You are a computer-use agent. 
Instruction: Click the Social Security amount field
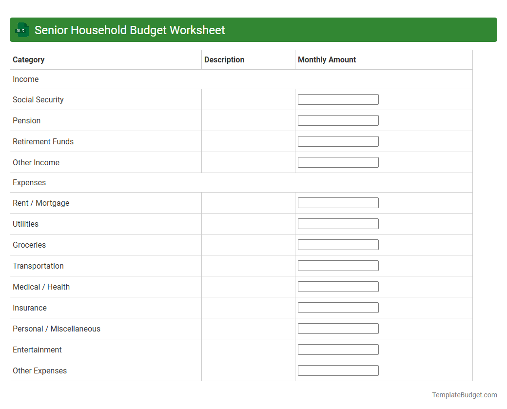tap(338, 99)
